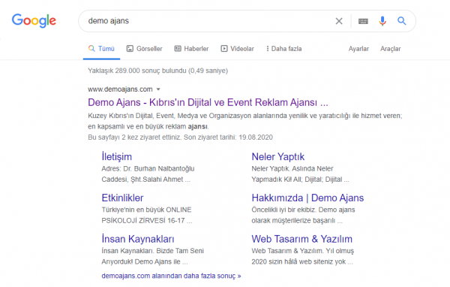
Task: Start voice search with microphone icon
Action: pyautogui.click(x=382, y=21)
